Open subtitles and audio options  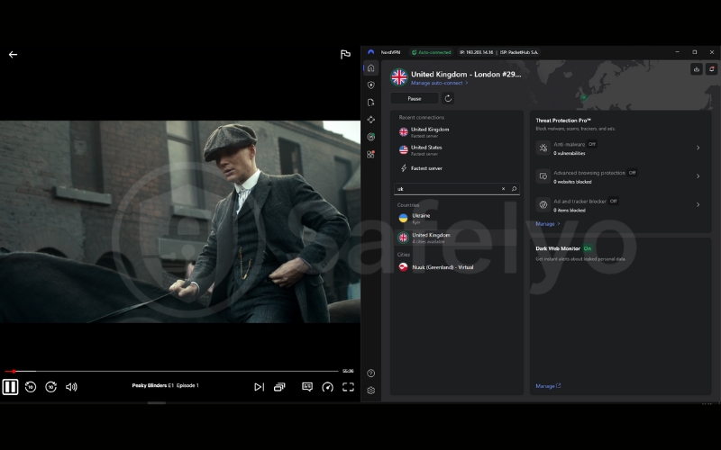point(307,387)
